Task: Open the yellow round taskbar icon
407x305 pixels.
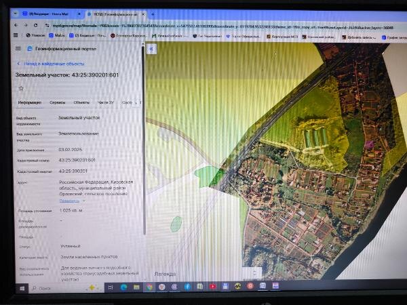Action: (238, 286)
